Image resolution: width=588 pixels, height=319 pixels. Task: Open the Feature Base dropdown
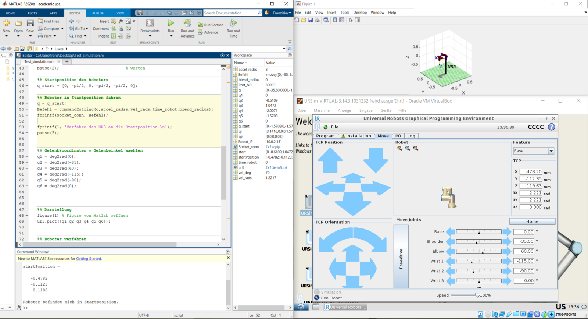[551, 151]
